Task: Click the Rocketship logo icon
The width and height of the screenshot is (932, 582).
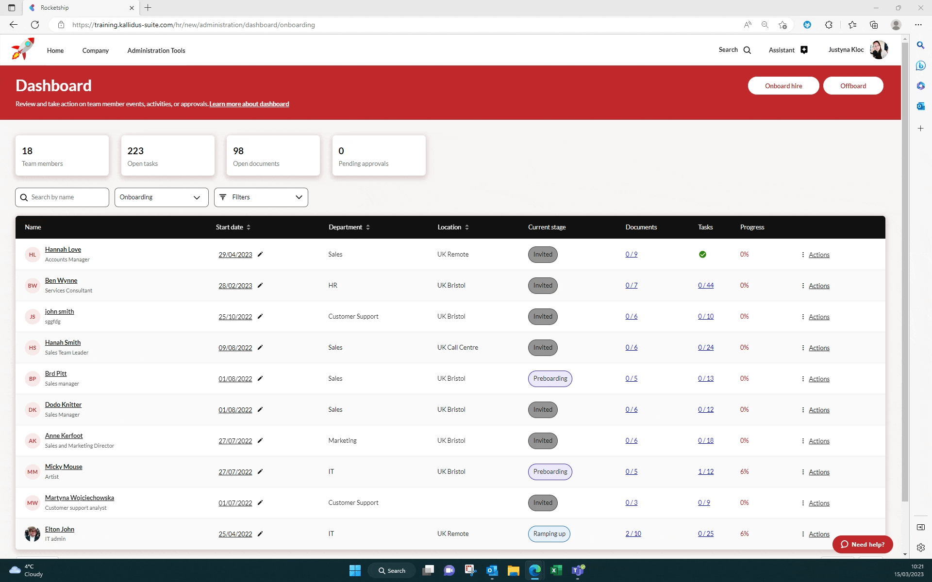Action: coord(23,49)
